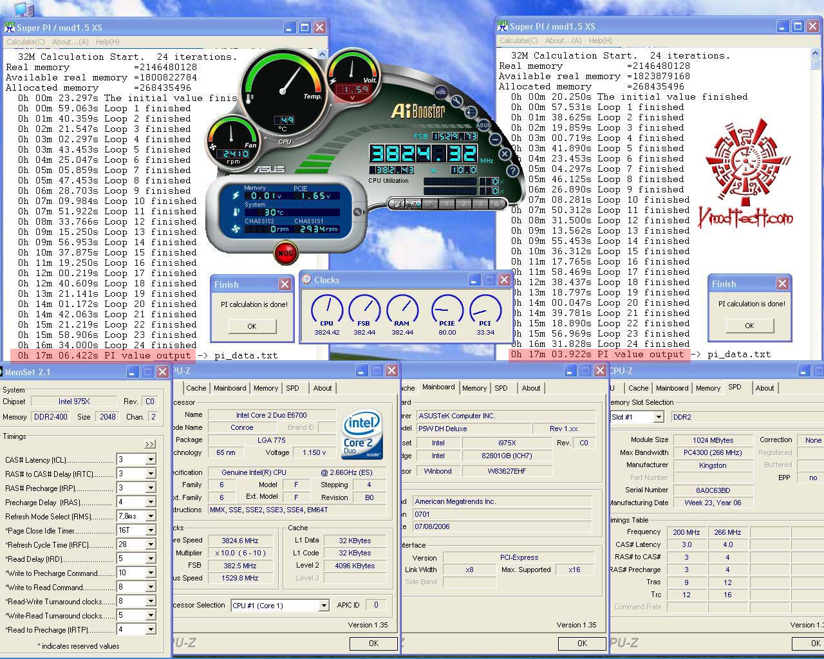824x659 pixels.
Task: Switch to Memory tab in middle CPU-Z window
Action: click(474, 388)
